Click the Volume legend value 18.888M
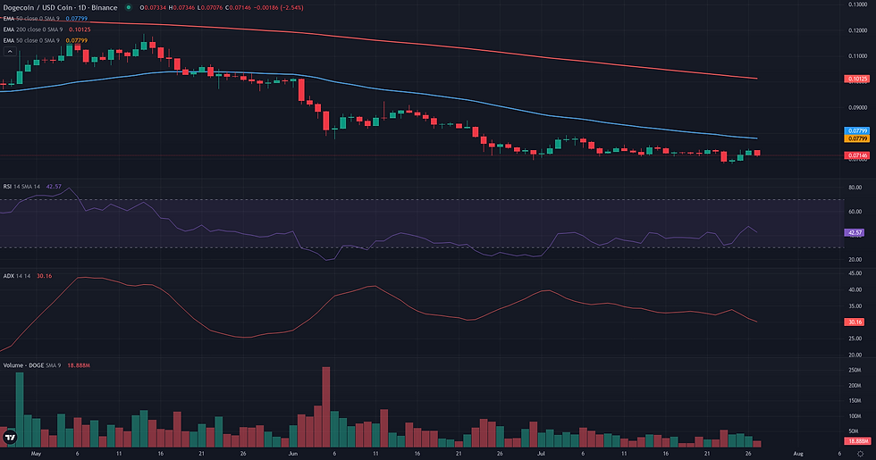 pyautogui.click(x=79, y=365)
